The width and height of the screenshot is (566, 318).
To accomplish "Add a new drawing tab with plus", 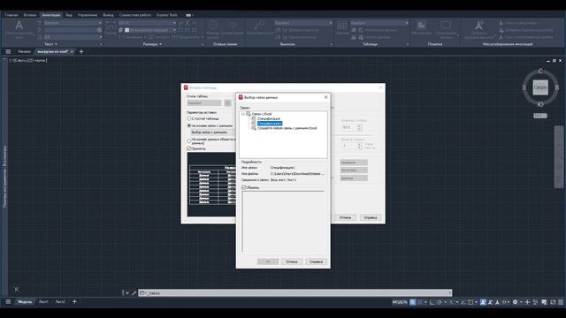I will coord(81,51).
